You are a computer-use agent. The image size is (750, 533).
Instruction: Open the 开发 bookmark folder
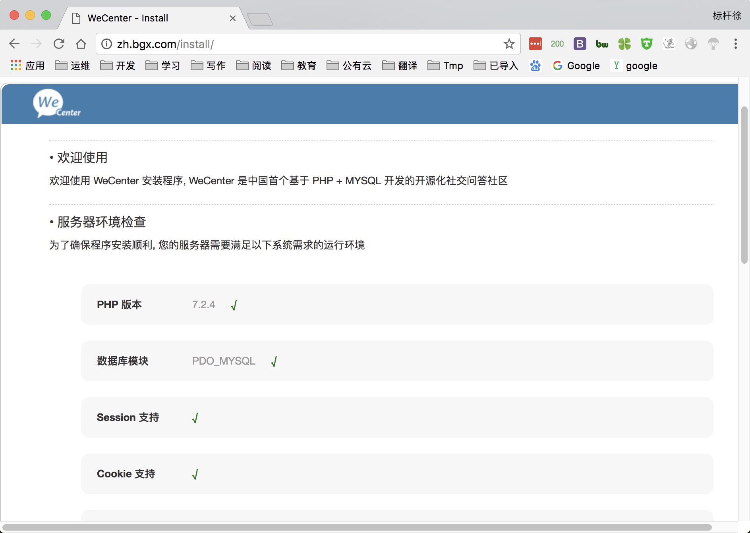click(118, 66)
